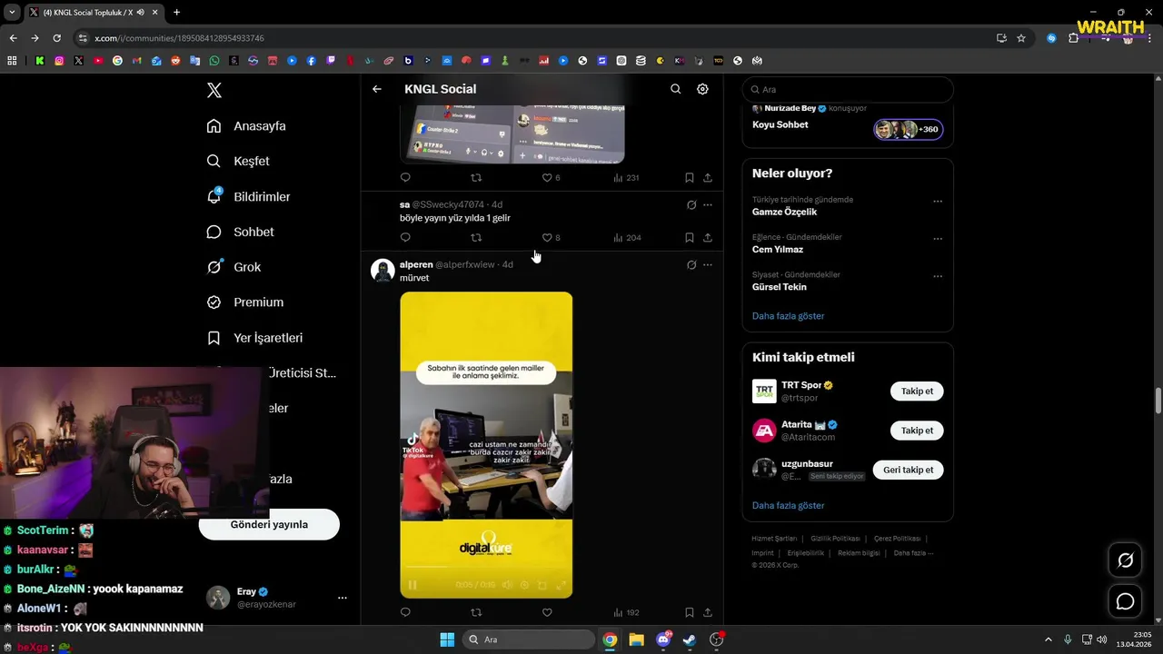Focus the Ara search field

pos(848,90)
